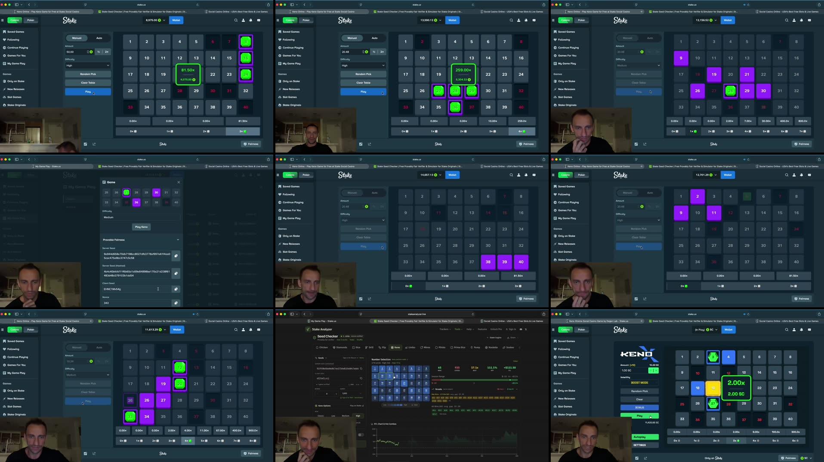This screenshot has width=824, height=462.
Task: Click Play Keno button in Game dialog
Action: coord(141,227)
